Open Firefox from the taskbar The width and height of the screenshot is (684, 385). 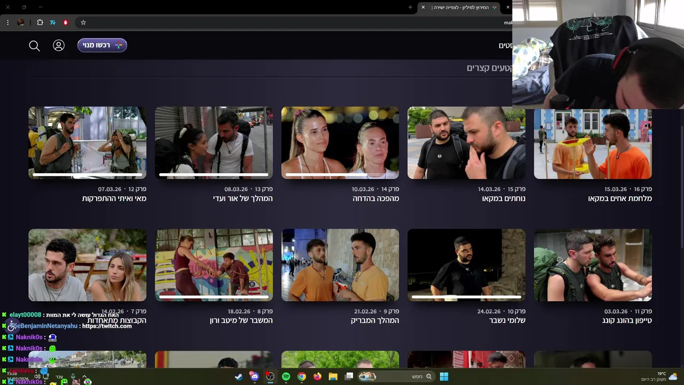click(x=317, y=376)
